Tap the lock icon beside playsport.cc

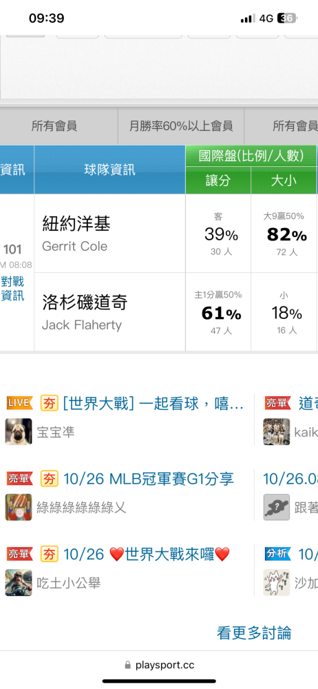point(128,665)
